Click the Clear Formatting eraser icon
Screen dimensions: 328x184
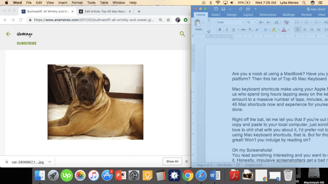click(286, 22)
